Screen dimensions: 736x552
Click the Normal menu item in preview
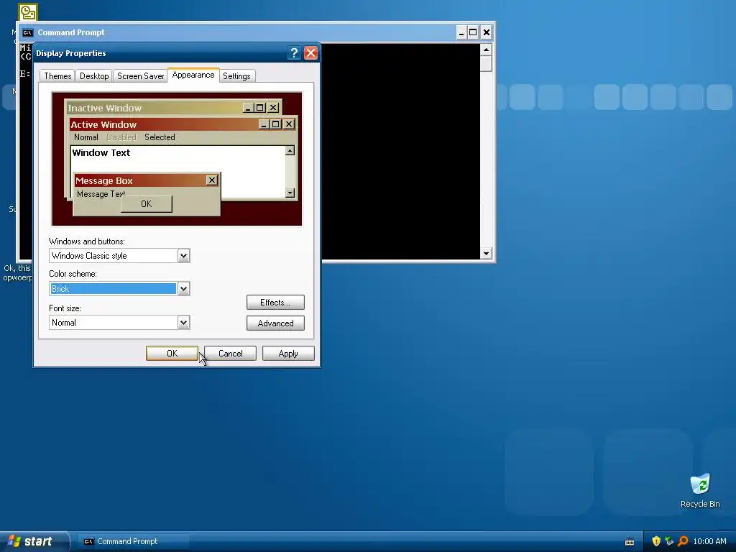click(86, 137)
